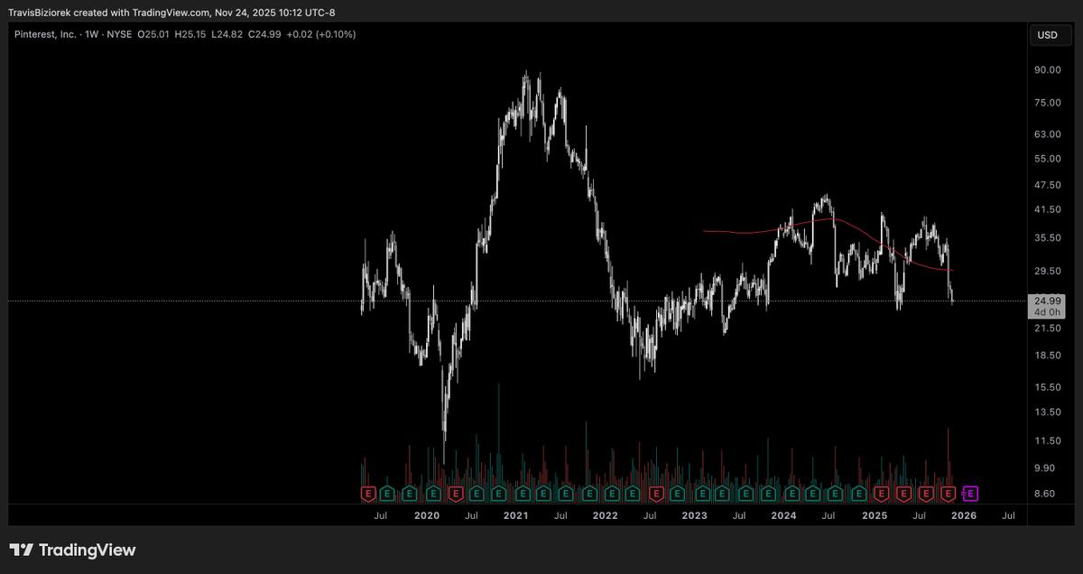Click the 41.50 price axis label
The height and width of the screenshot is (574, 1083).
(1047, 209)
